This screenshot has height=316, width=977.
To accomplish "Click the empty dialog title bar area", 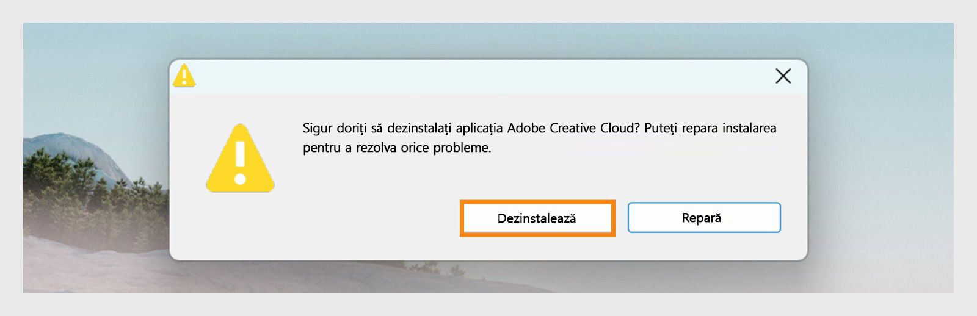I will tap(476, 77).
